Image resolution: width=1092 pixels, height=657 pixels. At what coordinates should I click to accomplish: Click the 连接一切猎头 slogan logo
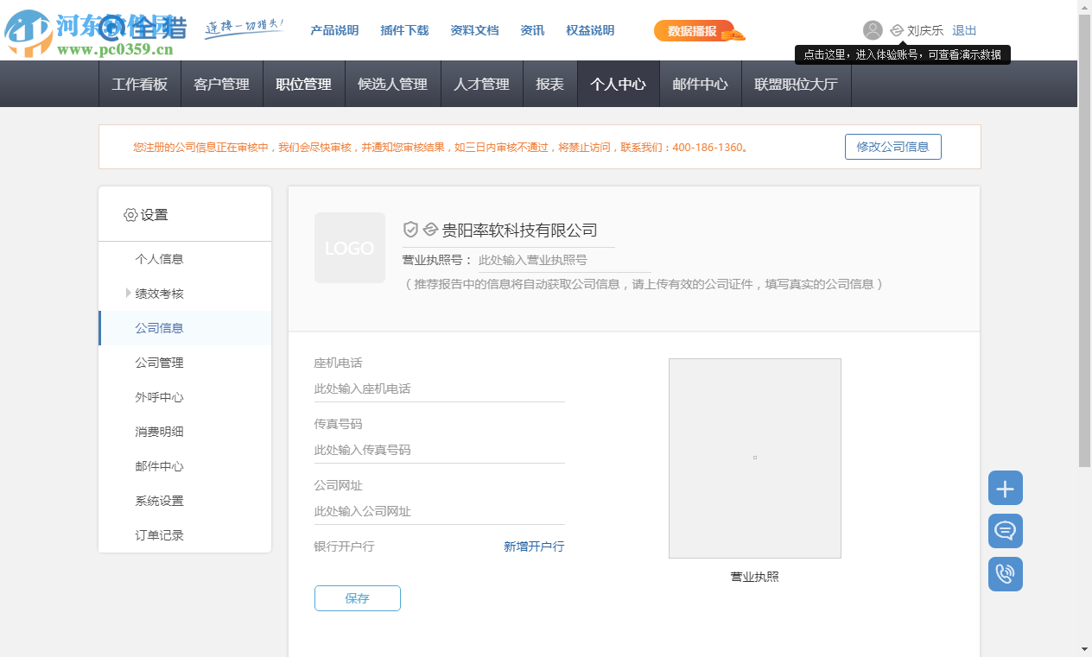[x=244, y=28]
